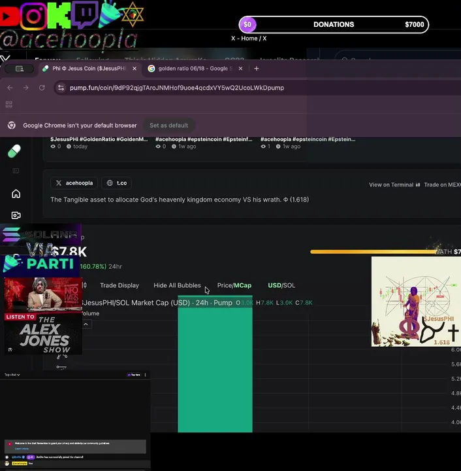
Task: Click the Top fans button in chat
Action: (134, 375)
